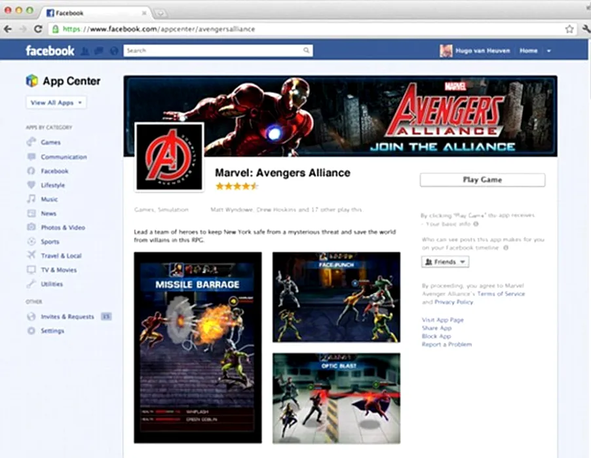Expand the account menu arrow beside Home
The image size is (591, 458).
pos(548,51)
